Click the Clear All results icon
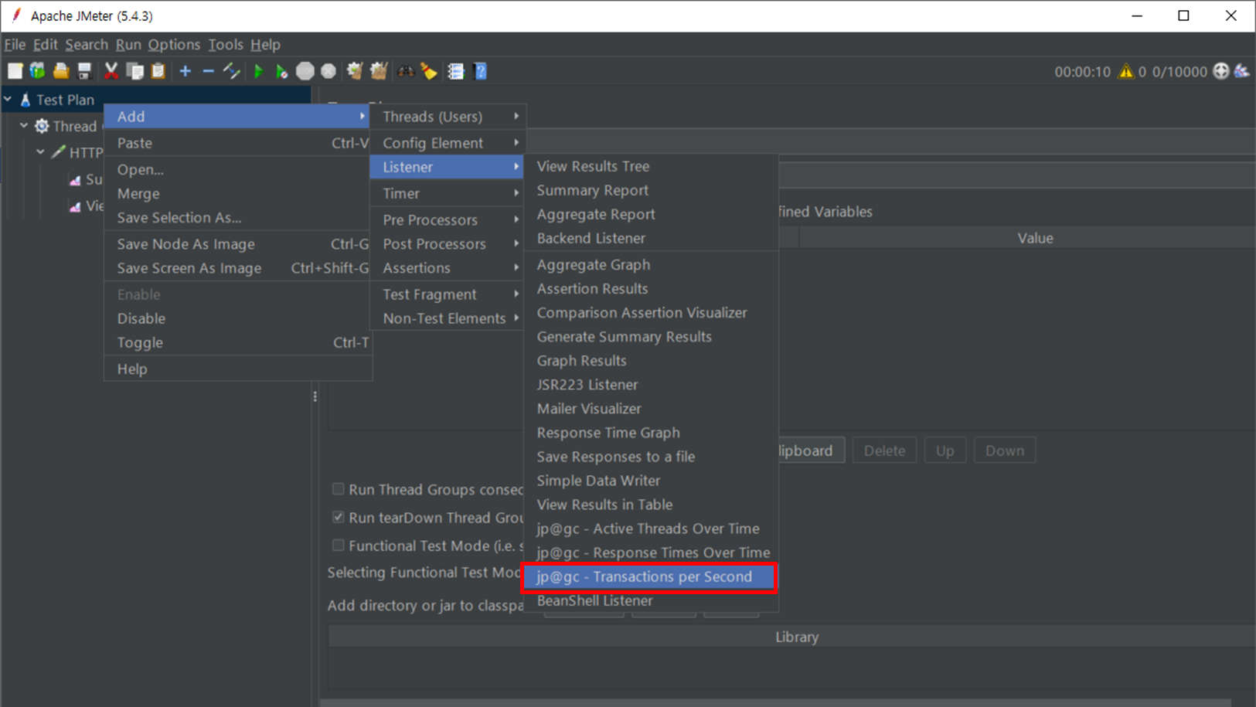Screen dimensions: 1256x707 click(x=379, y=71)
